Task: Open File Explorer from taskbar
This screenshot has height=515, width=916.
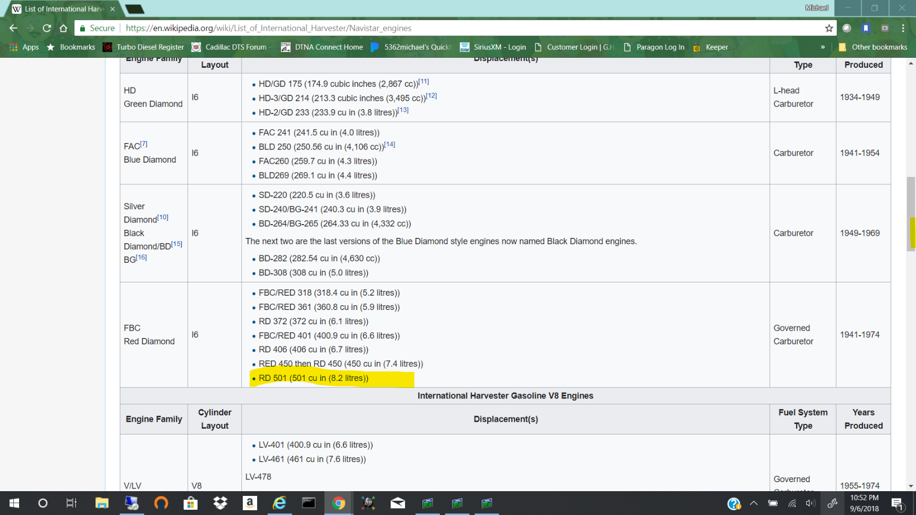Action: (x=102, y=503)
